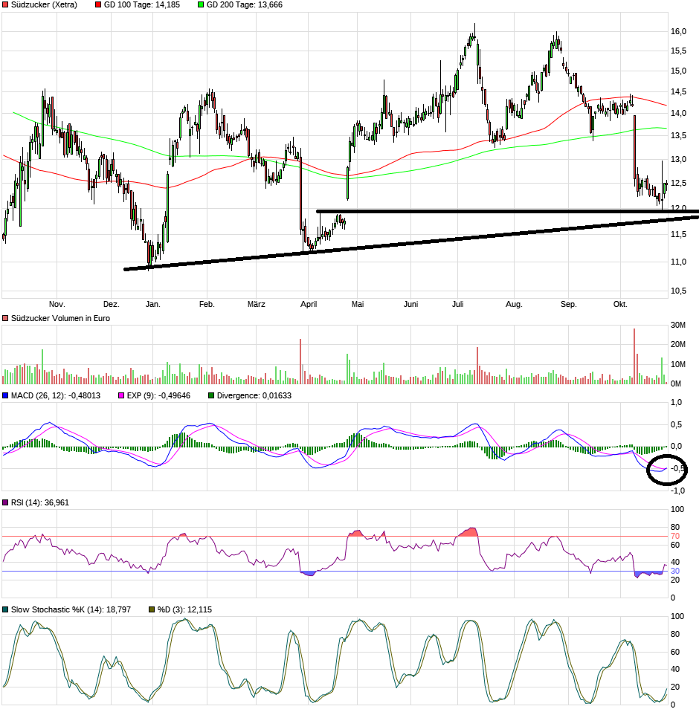
Task: Click the MACD axis value -1,0
Action: coord(677,491)
